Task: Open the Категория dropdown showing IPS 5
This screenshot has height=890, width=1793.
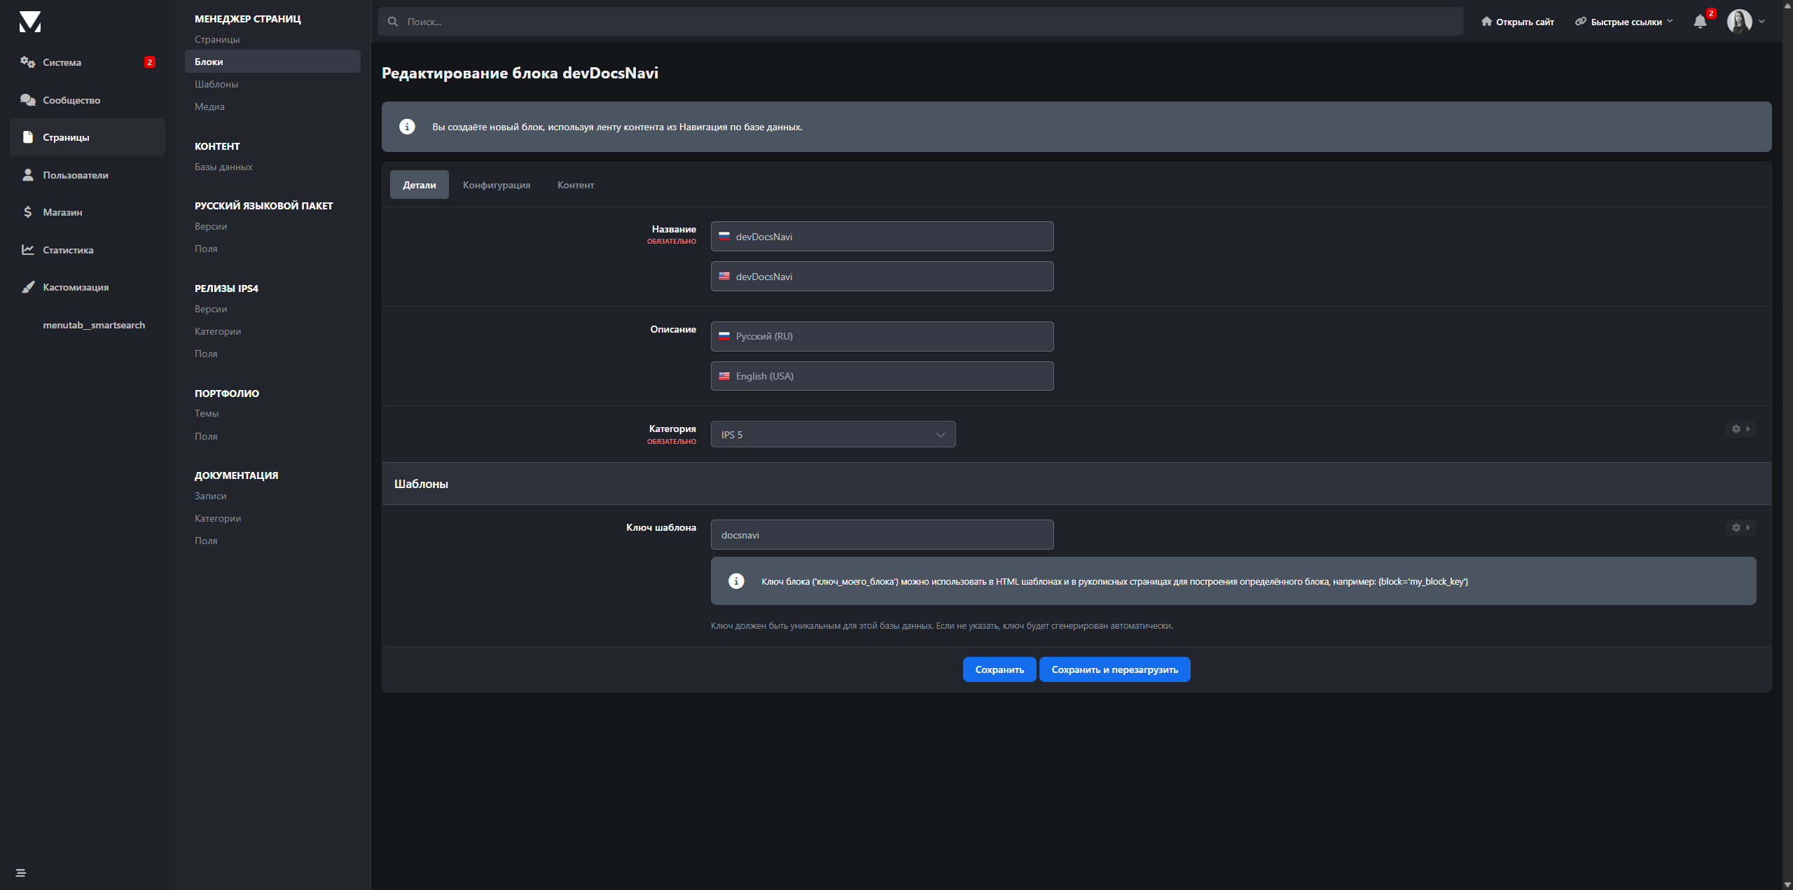Action: 833,435
